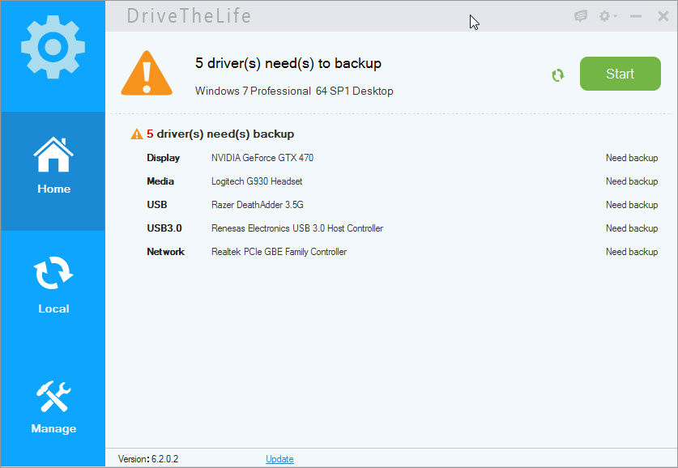
Task: Select Razer DeathAdder 3.5G driver
Action: click(x=258, y=205)
